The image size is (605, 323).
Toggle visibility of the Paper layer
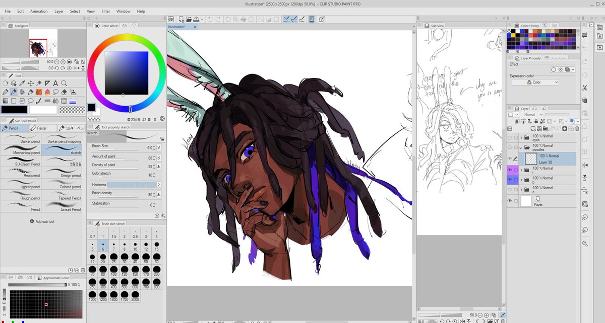click(x=509, y=201)
